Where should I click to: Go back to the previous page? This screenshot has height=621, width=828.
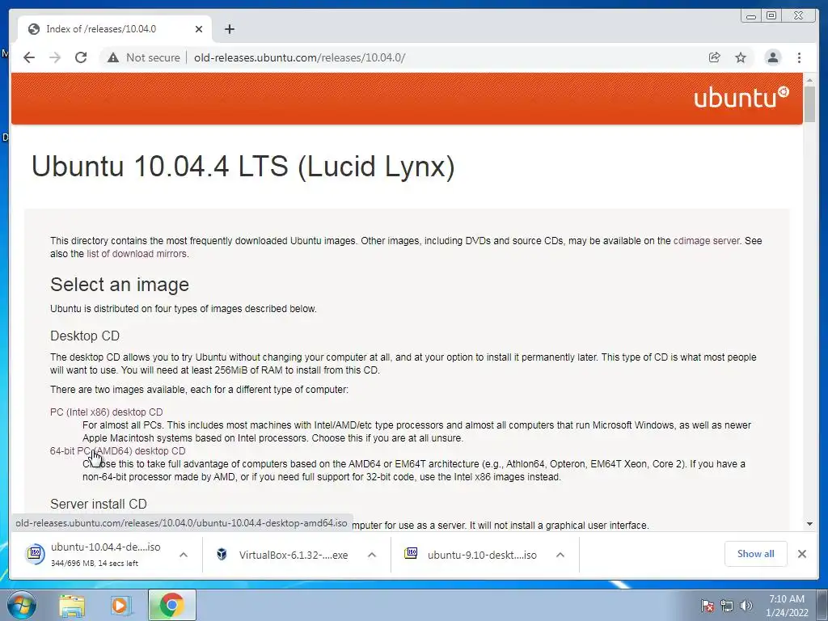click(29, 57)
